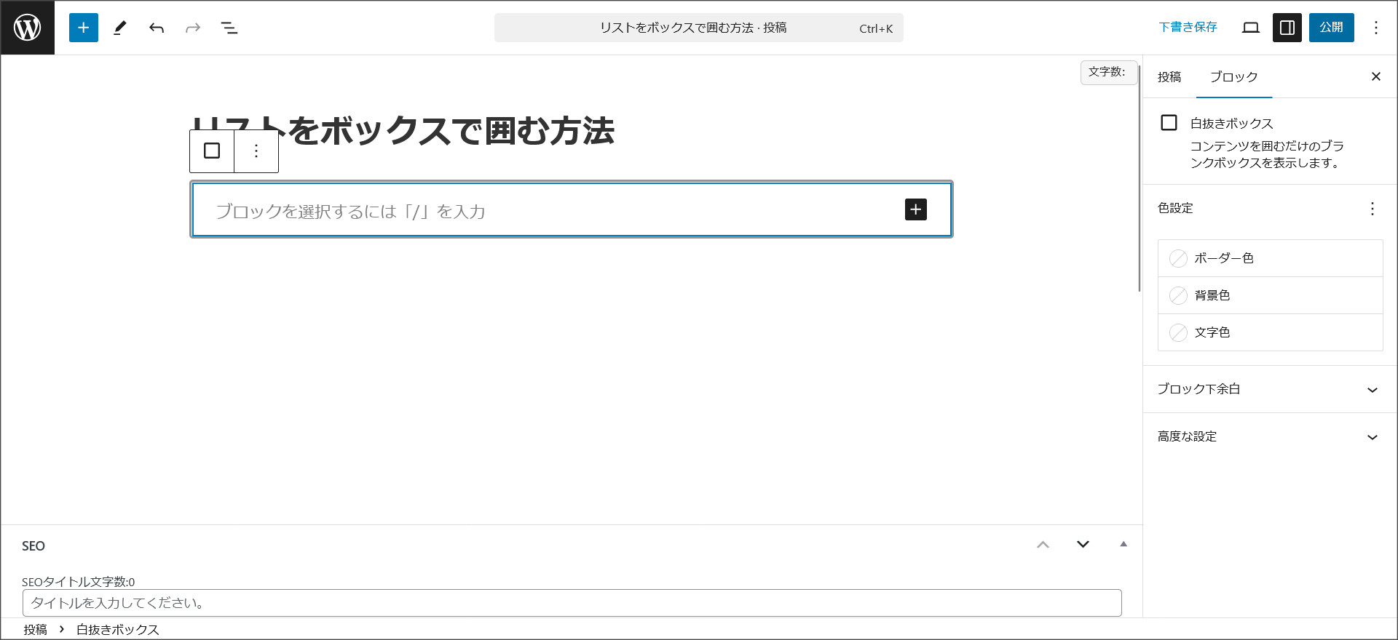Click the 白抜きボックス block type icon in toolbar
The height and width of the screenshot is (640, 1398).
pos(212,151)
